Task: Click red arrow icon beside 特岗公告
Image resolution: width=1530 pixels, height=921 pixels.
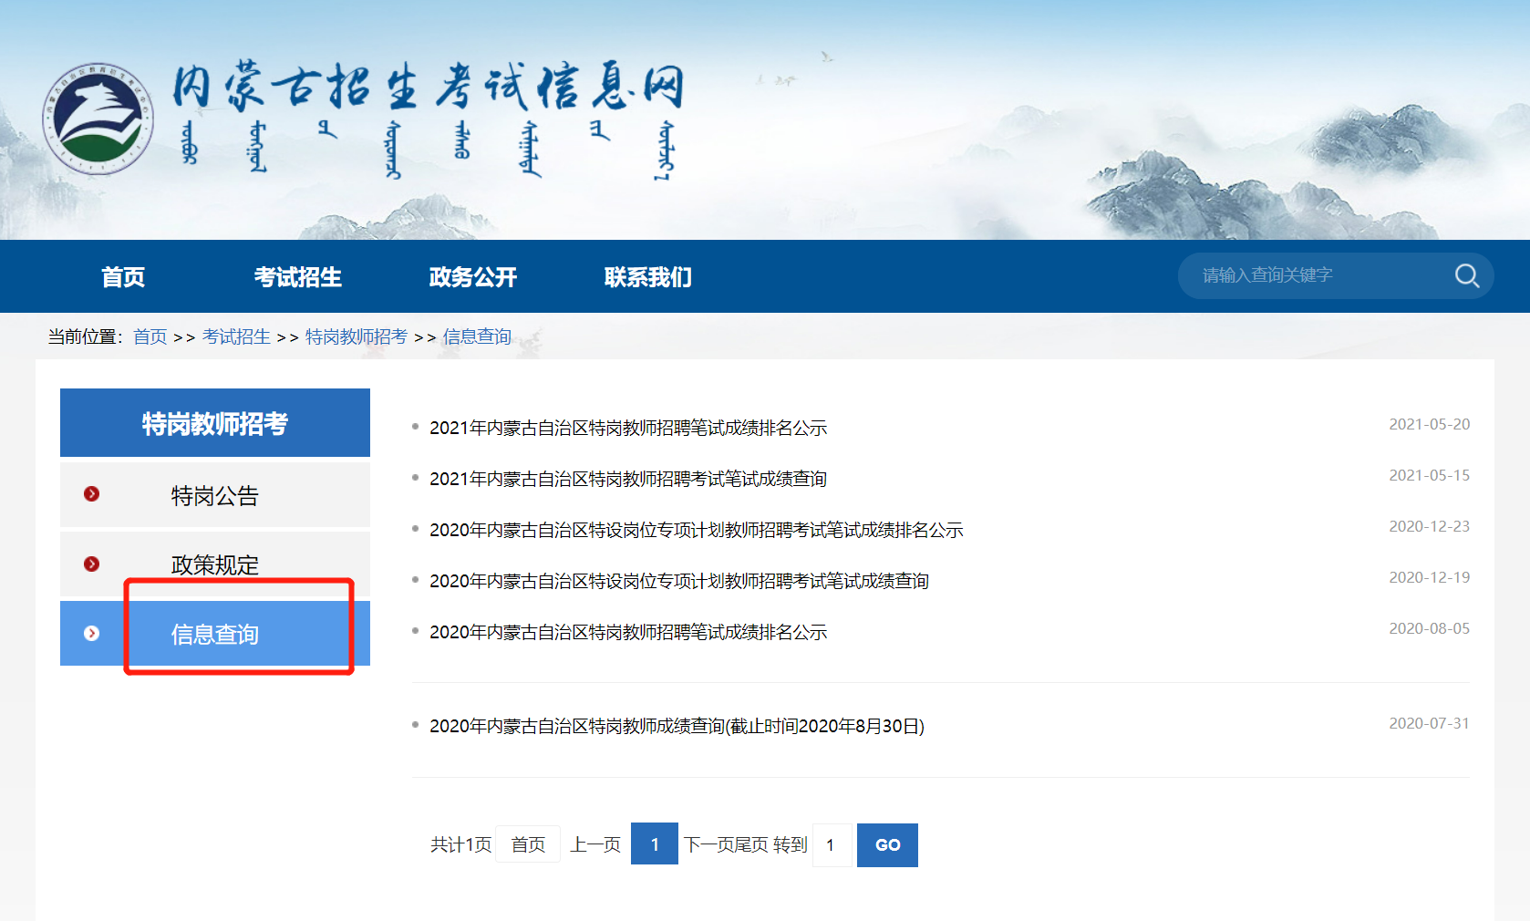Action: (x=91, y=494)
